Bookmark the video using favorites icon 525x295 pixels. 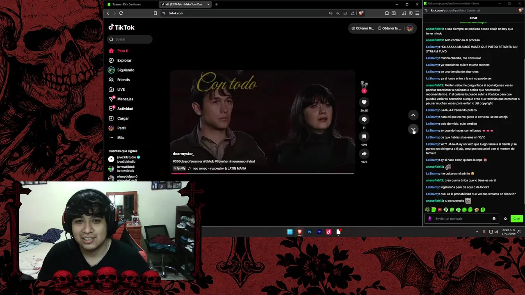(x=364, y=136)
